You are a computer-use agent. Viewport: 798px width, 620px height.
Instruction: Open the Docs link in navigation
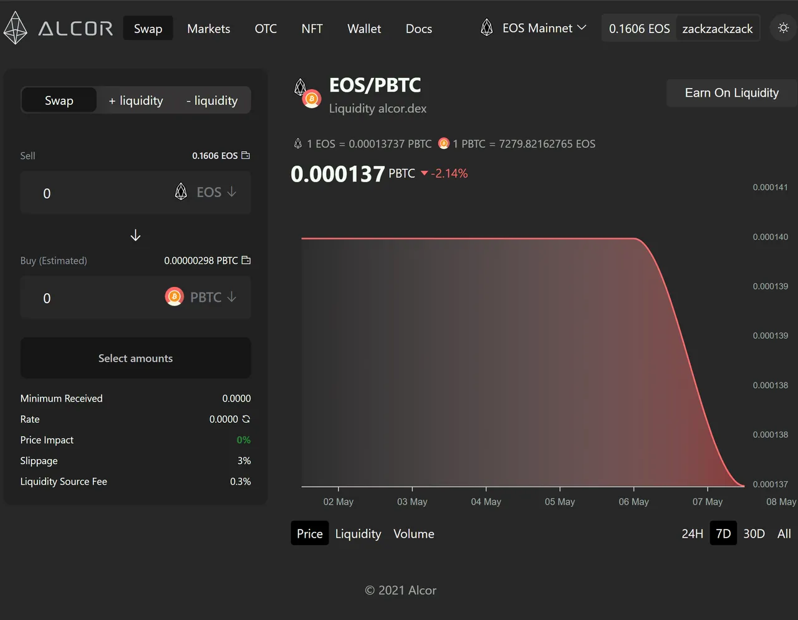click(x=419, y=29)
